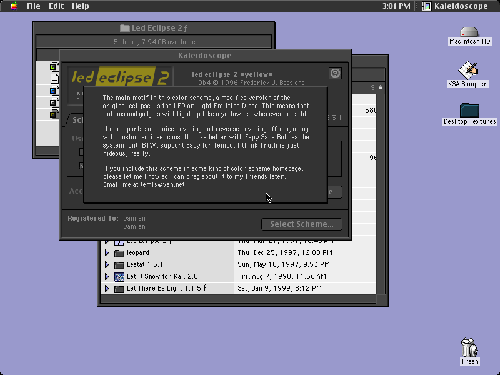Click the 'Let it Snow for Kal. 2.0' name
Viewport: 500px width, 375px height.
162,276
